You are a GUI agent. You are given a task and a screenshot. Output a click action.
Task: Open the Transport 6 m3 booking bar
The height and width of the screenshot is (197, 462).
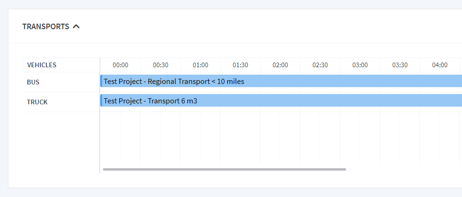281,101
